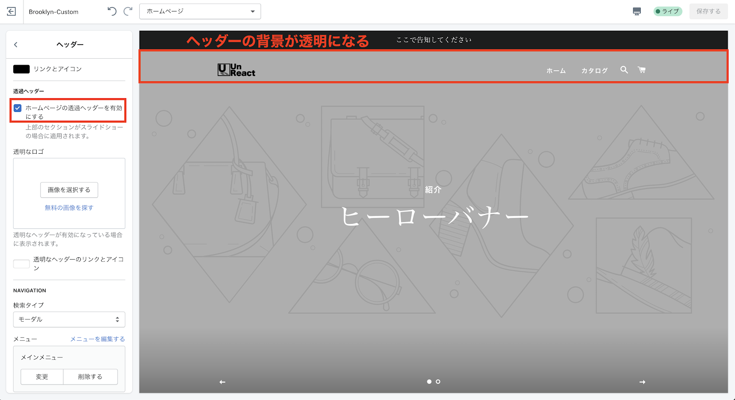The width and height of the screenshot is (735, 400).
Task: Select the second slideshow dot indicator
Action: (438, 382)
